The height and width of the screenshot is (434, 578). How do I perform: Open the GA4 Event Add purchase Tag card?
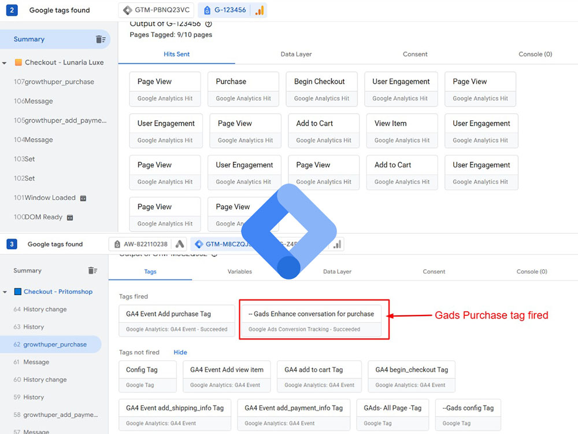click(177, 321)
